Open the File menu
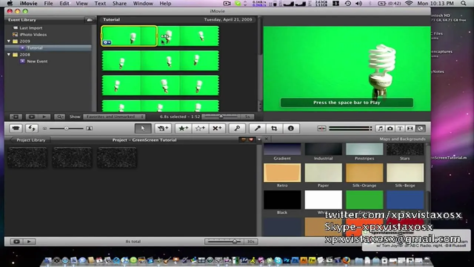This screenshot has width=474, height=267. click(x=49, y=3)
